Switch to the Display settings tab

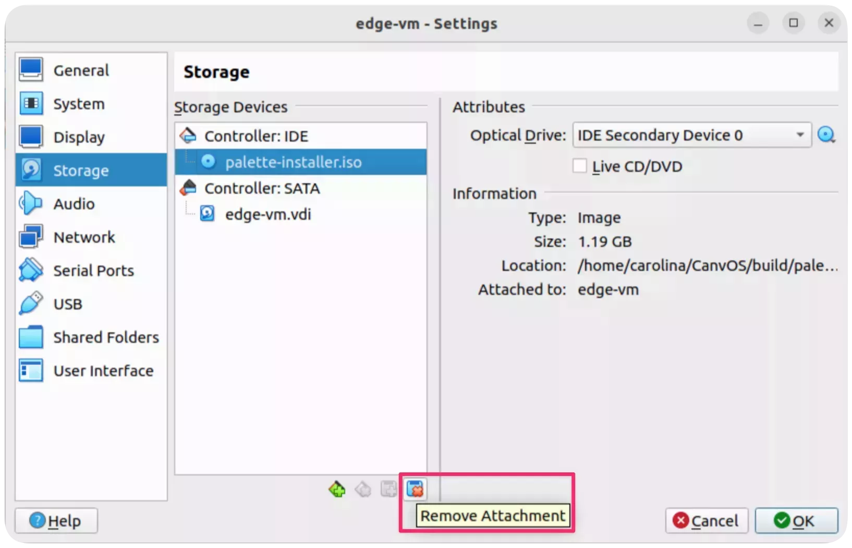(79, 137)
